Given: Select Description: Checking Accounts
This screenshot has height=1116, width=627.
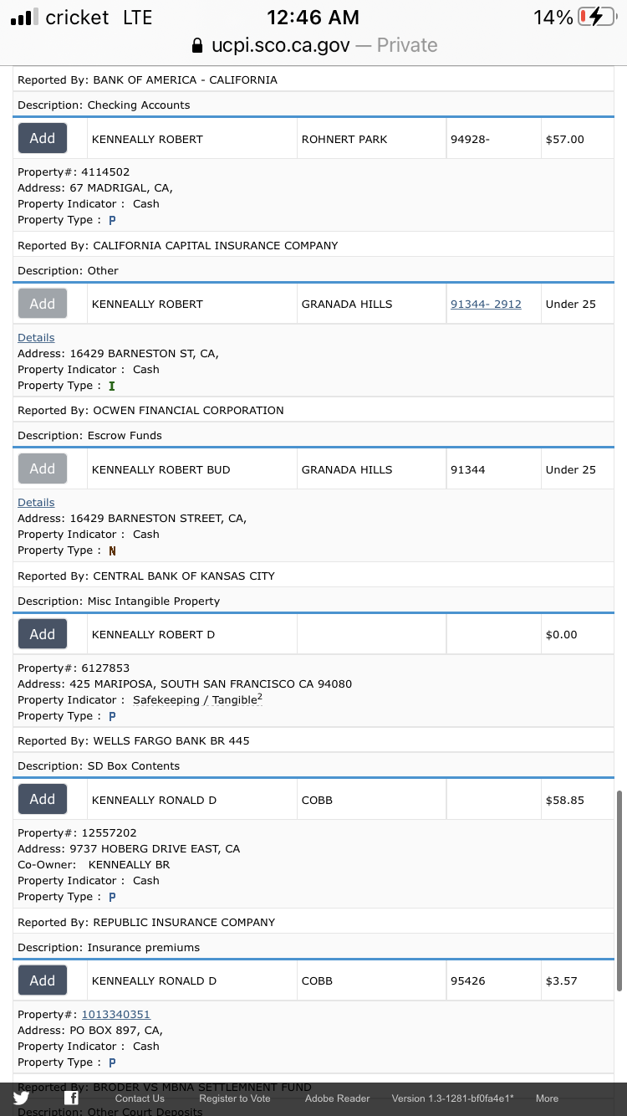Looking at the screenshot, I should (x=104, y=105).
